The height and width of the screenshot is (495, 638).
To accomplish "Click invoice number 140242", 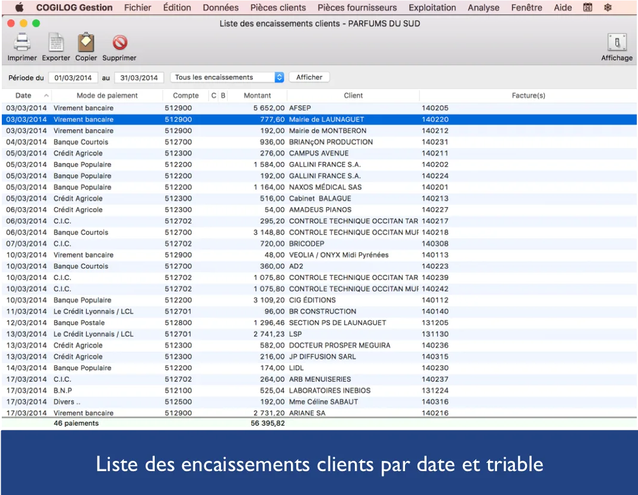I will [435, 289].
